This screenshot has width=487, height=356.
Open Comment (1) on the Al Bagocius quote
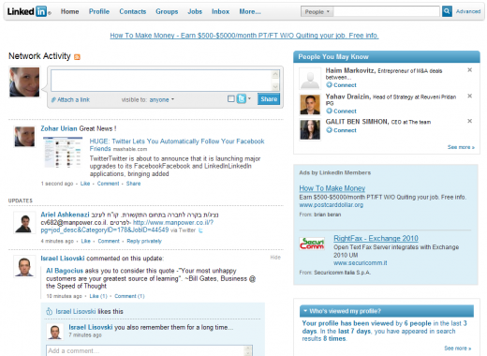tap(129, 296)
